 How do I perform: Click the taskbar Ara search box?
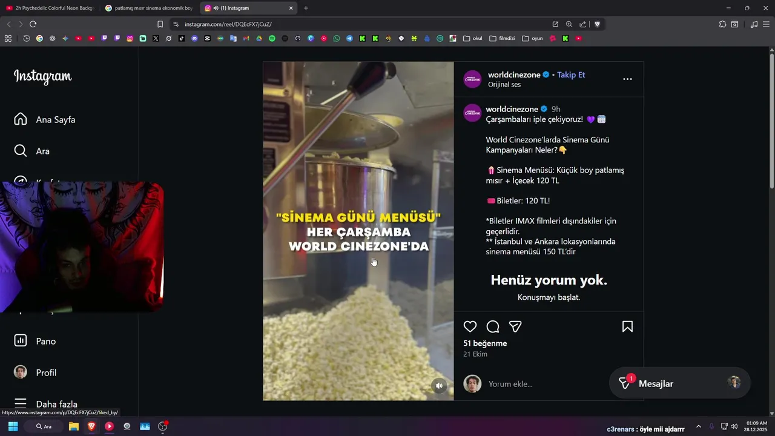click(x=44, y=426)
